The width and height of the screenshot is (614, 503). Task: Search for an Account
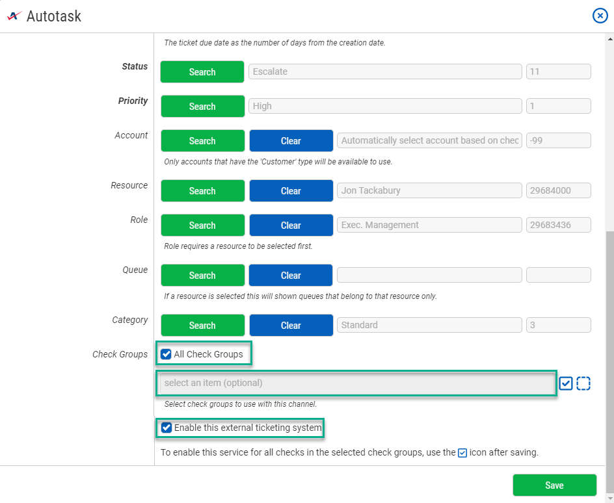(x=202, y=141)
